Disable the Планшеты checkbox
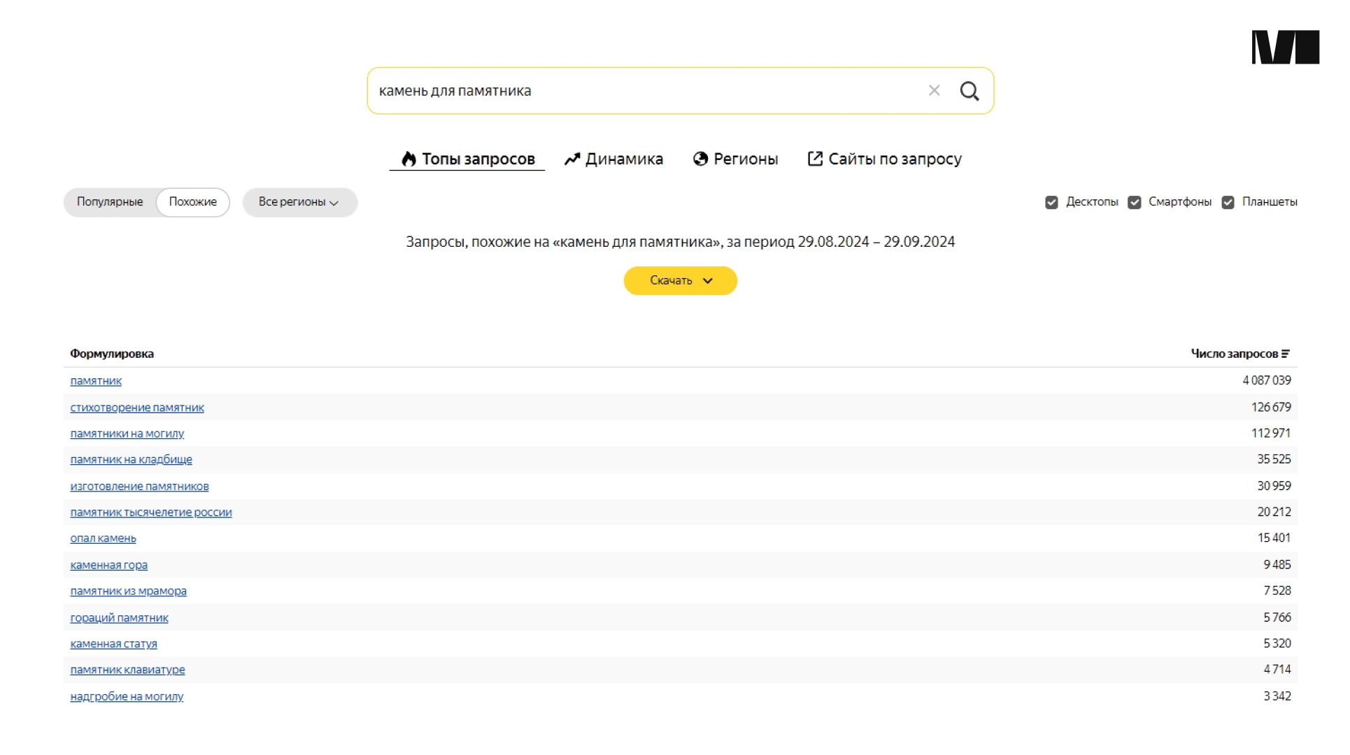 [x=1228, y=203]
